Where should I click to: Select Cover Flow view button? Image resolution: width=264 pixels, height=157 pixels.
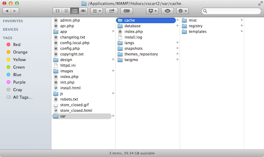click(83, 11)
